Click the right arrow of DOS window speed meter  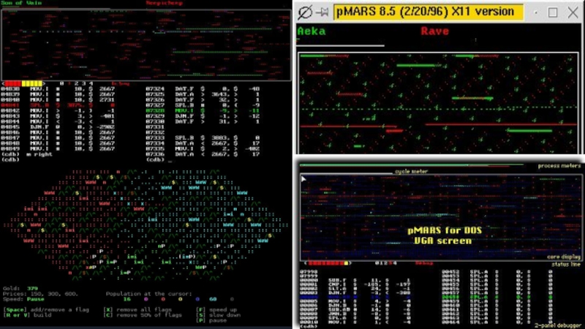(x=350, y=263)
